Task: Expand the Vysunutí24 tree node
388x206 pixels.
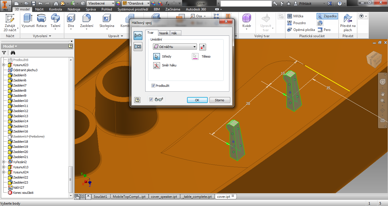Action: (3, 172)
